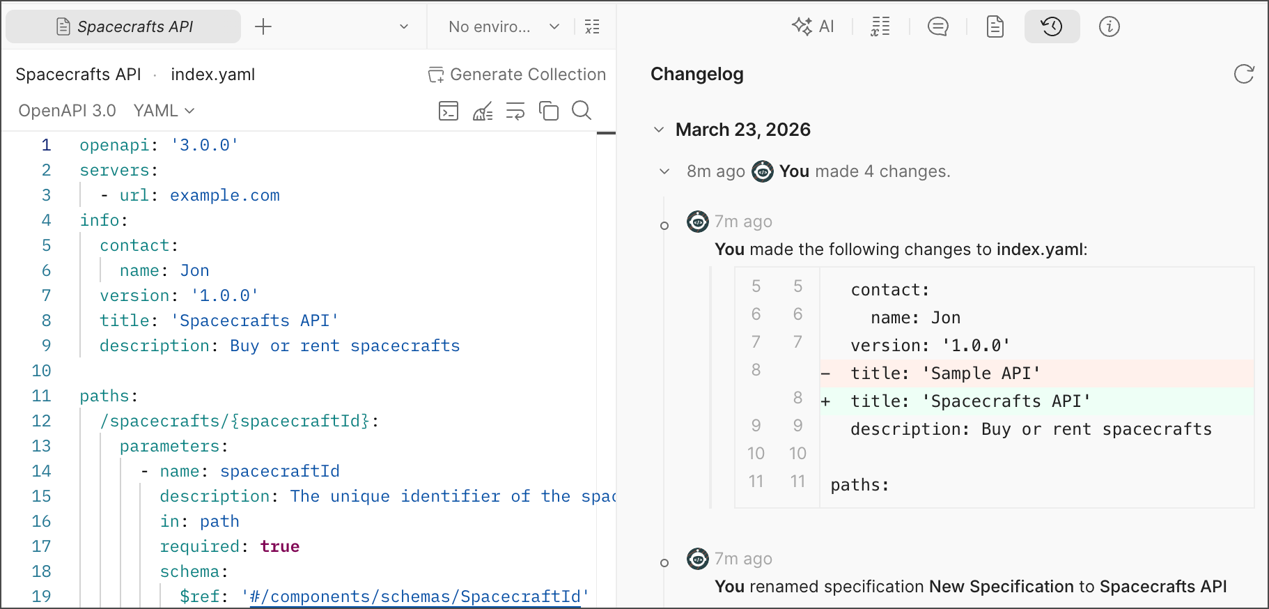This screenshot has width=1269, height=609.
Task: Open the comments panel icon
Action: (938, 26)
